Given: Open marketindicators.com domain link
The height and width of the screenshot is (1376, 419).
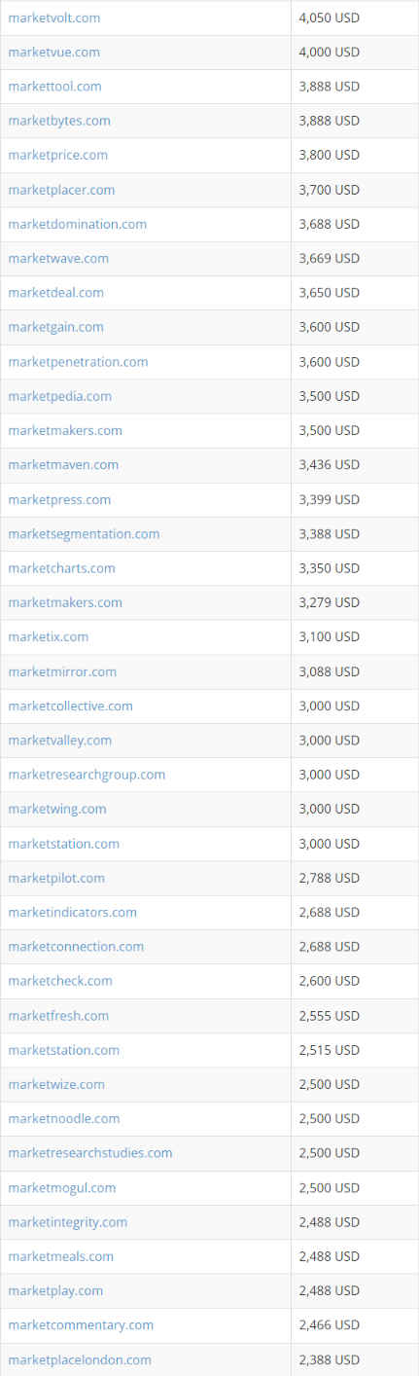Looking at the screenshot, I should (73, 912).
